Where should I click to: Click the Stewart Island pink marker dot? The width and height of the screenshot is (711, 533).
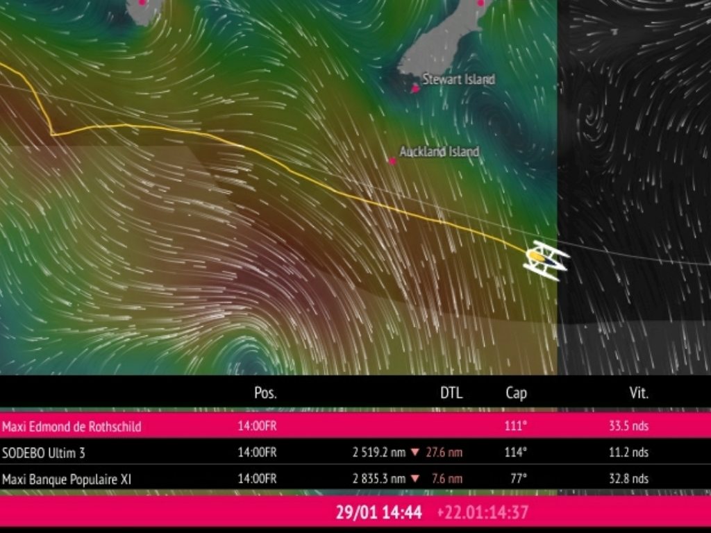pyautogui.click(x=415, y=89)
